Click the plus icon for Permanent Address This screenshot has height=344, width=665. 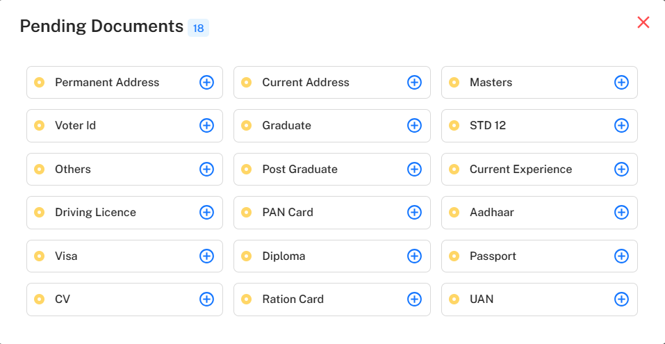coord(206,83)
